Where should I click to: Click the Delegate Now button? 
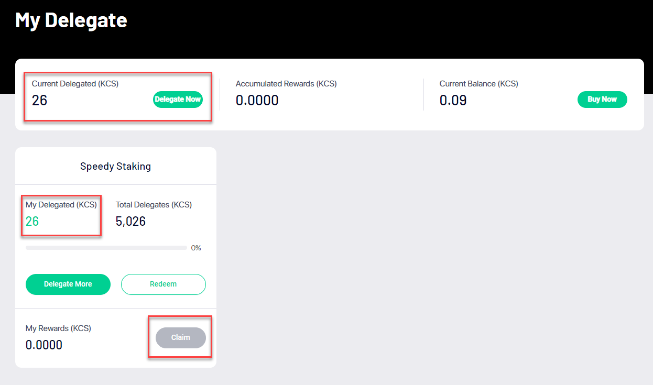(178, 100)
